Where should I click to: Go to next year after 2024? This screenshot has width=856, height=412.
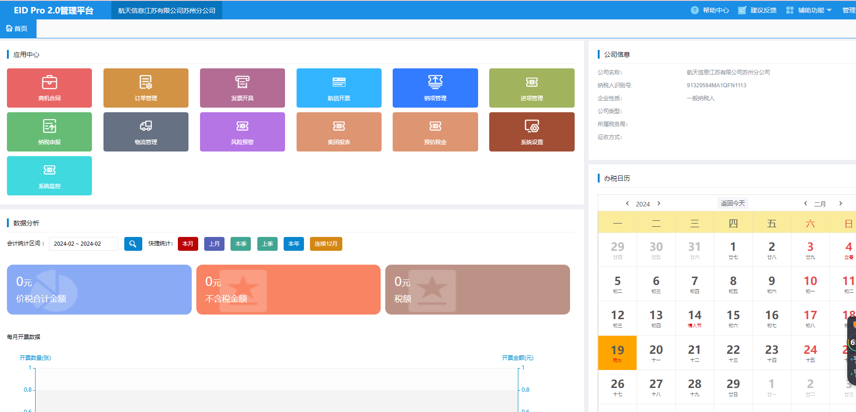coord(659,203)
